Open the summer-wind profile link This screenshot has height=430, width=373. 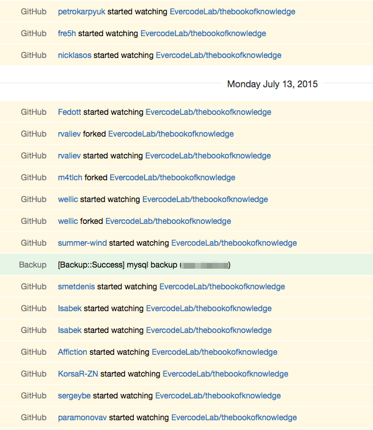(x=82, y=243)
